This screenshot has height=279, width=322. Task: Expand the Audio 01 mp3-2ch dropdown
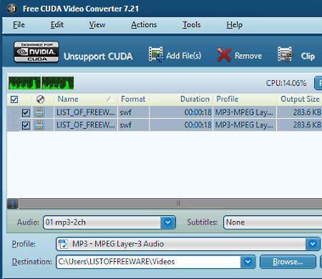click(167, 222)
